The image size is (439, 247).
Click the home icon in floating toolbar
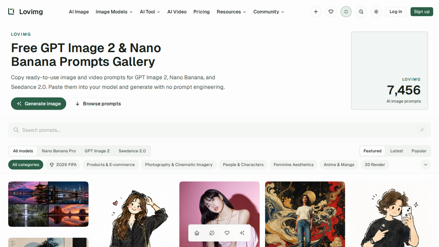tap(197, 233)
